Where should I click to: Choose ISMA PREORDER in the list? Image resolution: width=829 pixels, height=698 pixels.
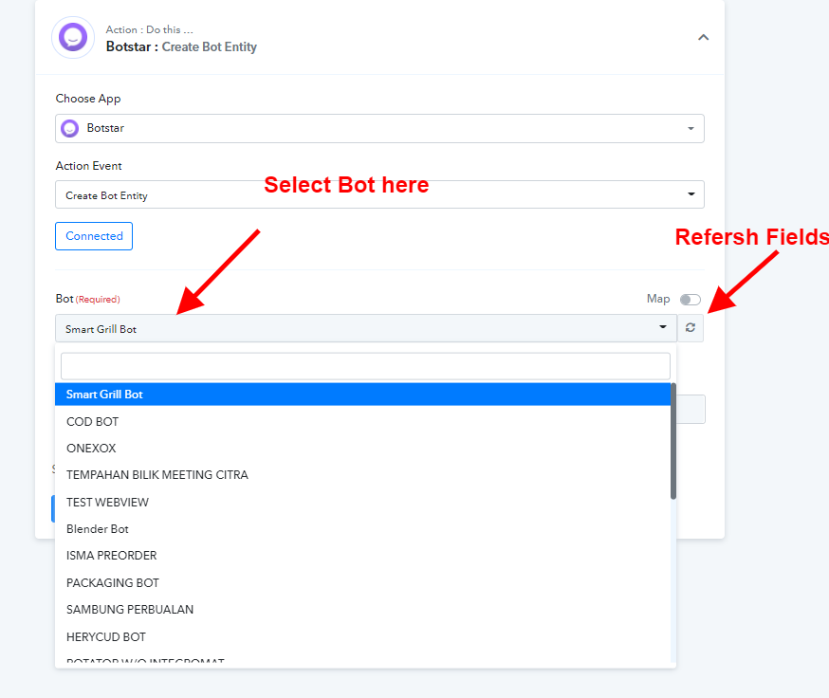click(362, 556)
